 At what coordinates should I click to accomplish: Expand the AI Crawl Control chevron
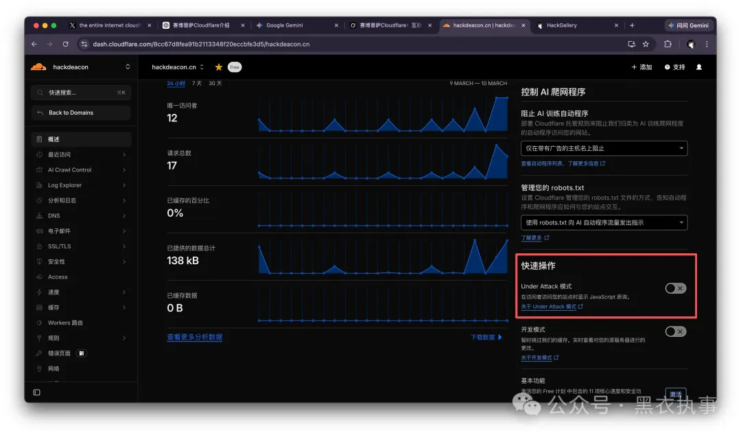(124, 169)
